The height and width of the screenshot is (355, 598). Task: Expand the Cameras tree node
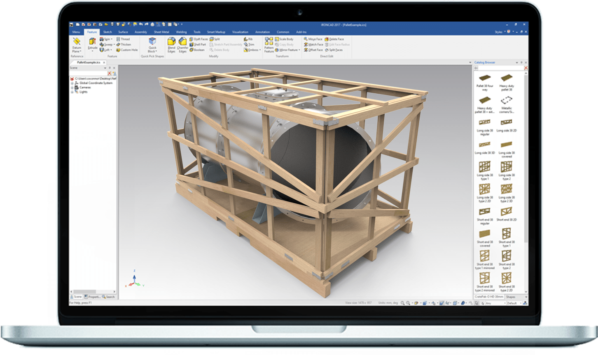tap(72, 88)
